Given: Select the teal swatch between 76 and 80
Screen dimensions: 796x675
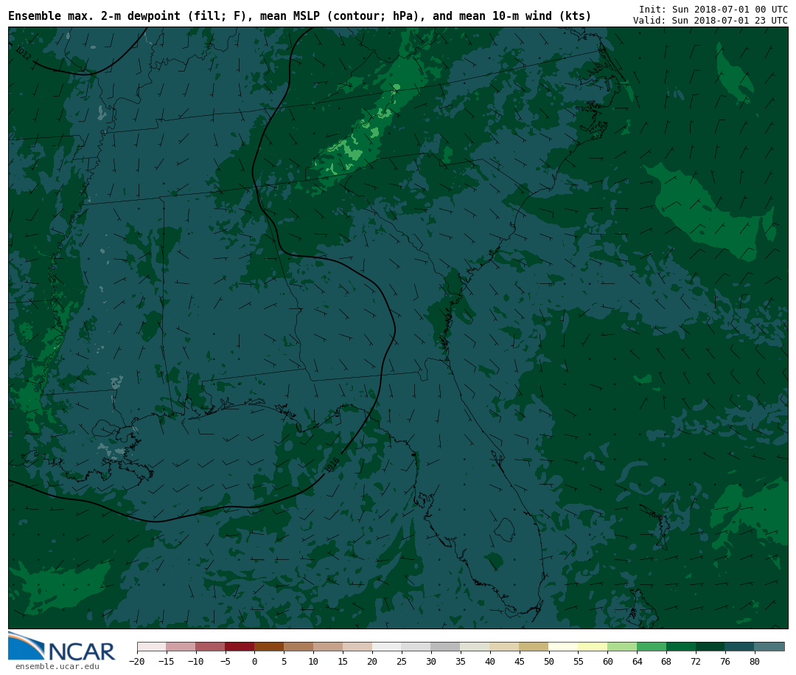Looking at the screenshot, I should point(739,647).
